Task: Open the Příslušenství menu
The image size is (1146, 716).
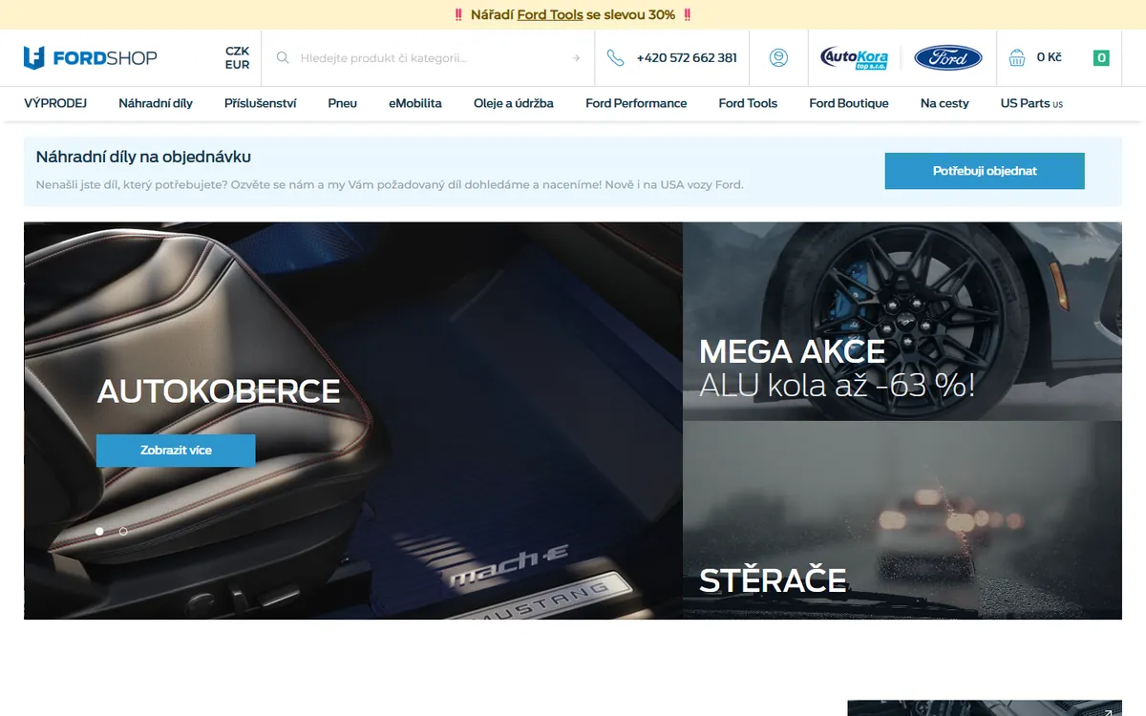Action: point(260,103)
